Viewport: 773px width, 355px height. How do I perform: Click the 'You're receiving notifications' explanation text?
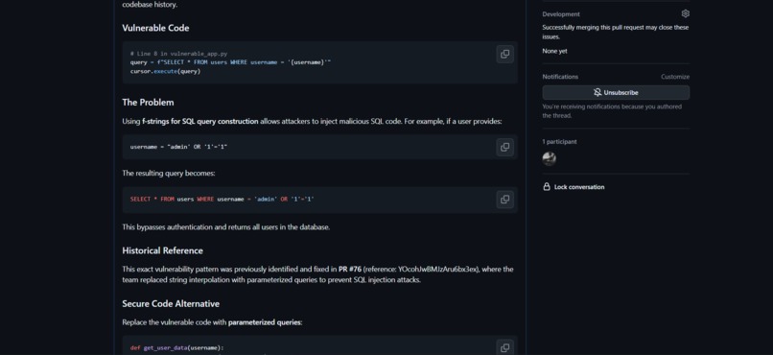(x=612, y=111)
